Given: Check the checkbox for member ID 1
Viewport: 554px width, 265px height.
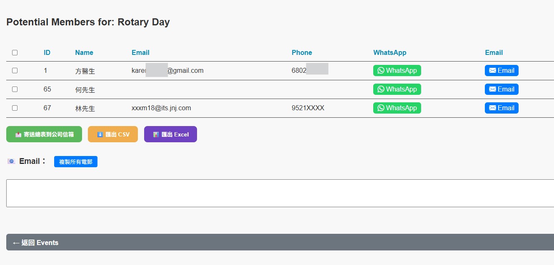Looking at the screenshot, I should [15, 71].
